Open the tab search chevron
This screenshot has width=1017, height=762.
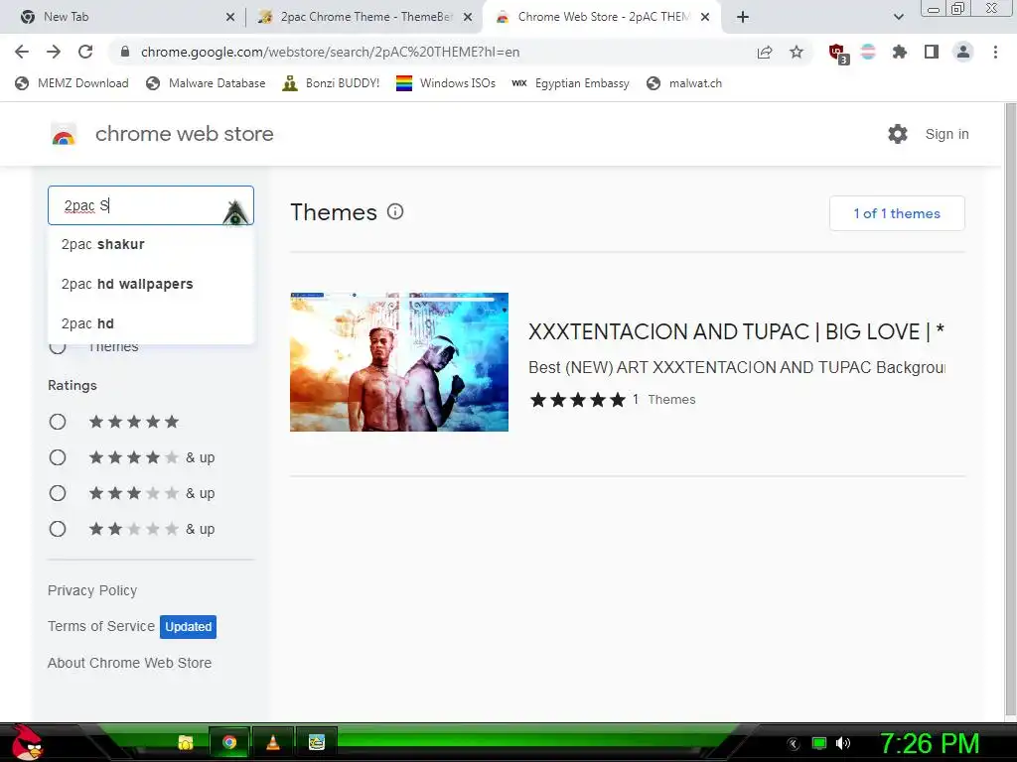pos(898,17)
